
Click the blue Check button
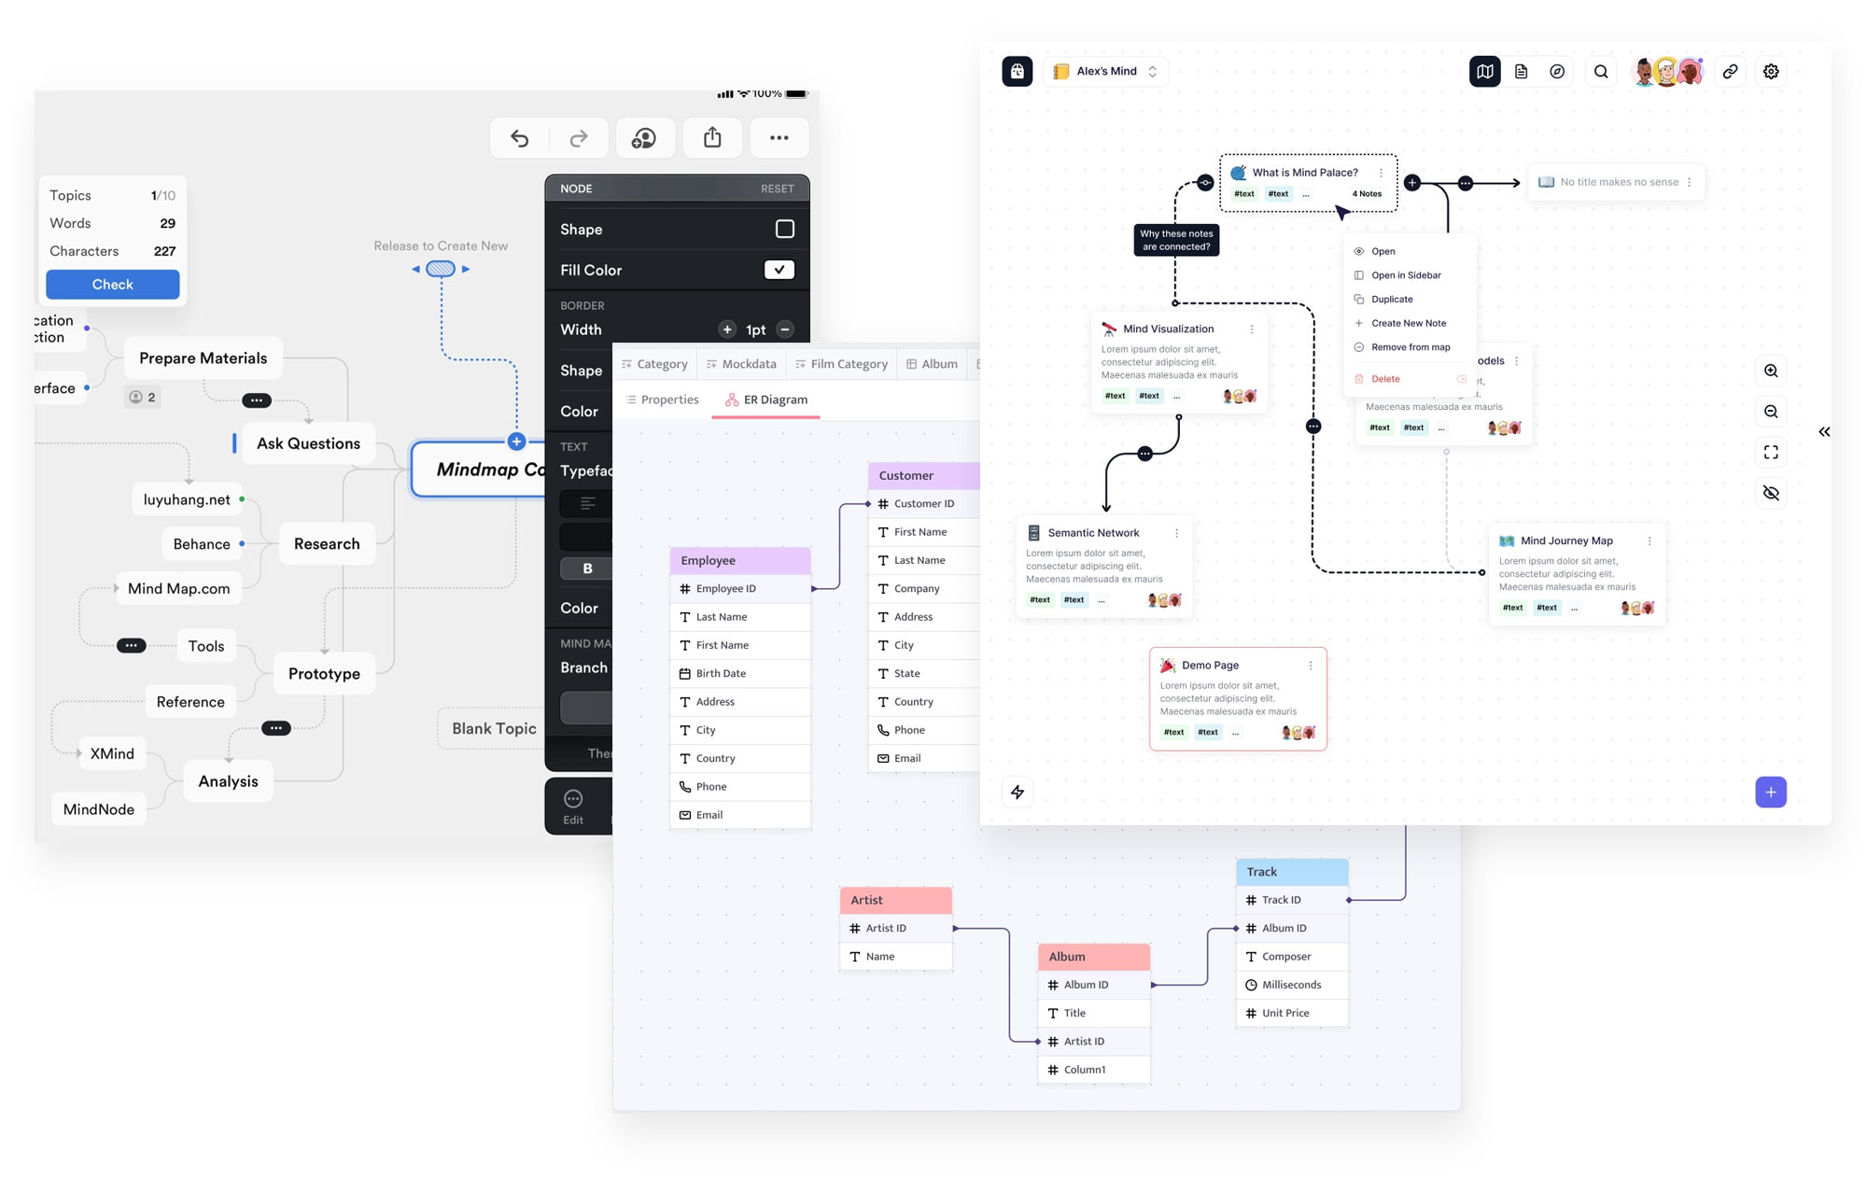pos(112,285)
